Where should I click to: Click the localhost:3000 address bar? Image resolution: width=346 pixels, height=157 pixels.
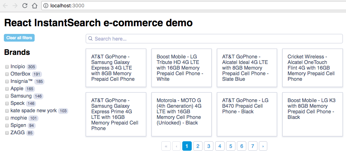coord(192,6)
